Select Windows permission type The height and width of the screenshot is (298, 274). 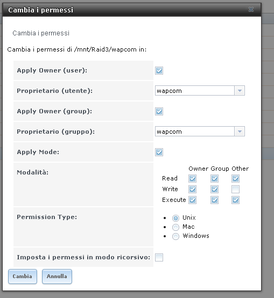[175, 236]
